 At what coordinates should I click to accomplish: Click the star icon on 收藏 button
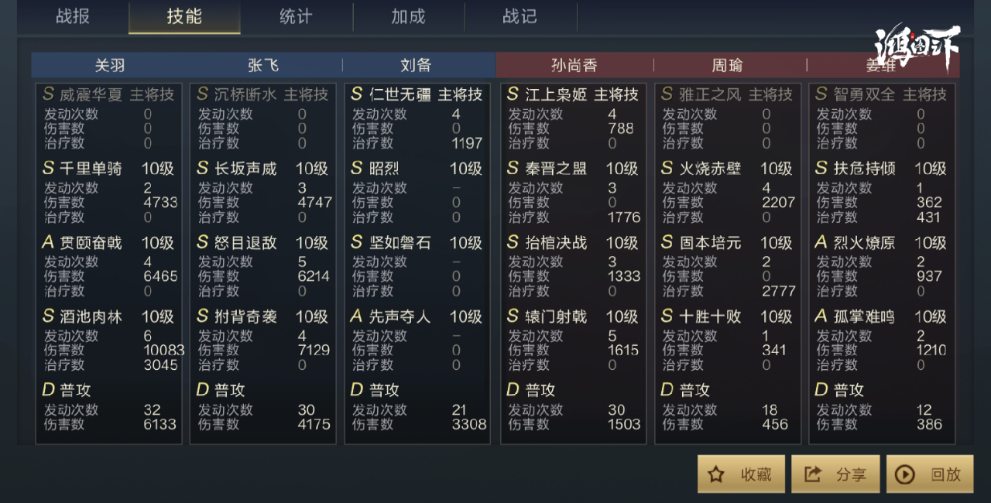click(716, 474)
